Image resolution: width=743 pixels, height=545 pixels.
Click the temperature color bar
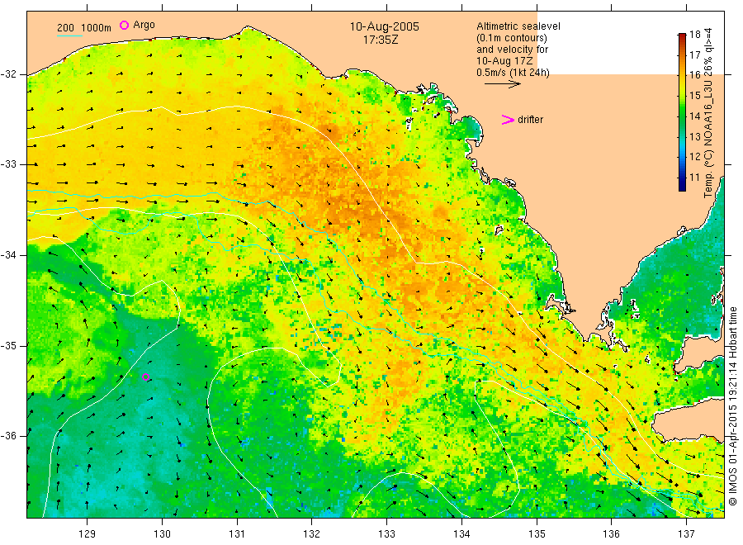[682, 112]
